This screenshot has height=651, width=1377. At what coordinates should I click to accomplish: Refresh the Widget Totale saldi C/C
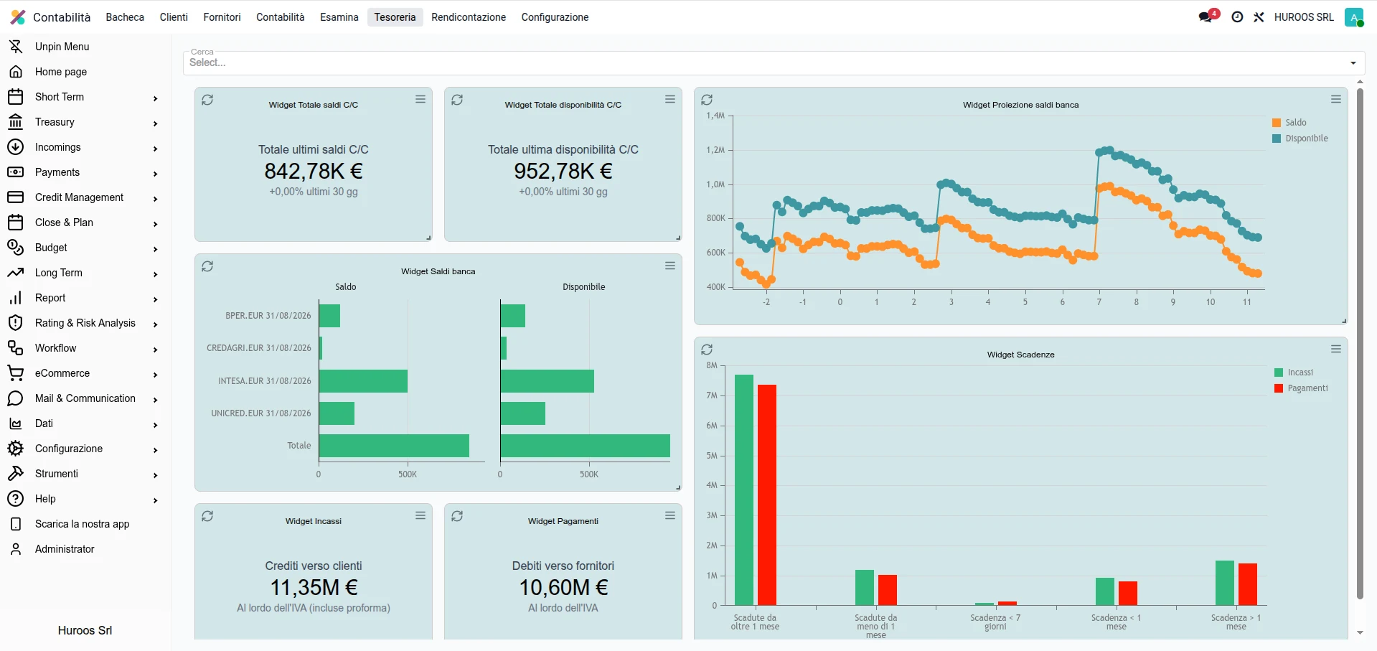(x=207, y=100)
